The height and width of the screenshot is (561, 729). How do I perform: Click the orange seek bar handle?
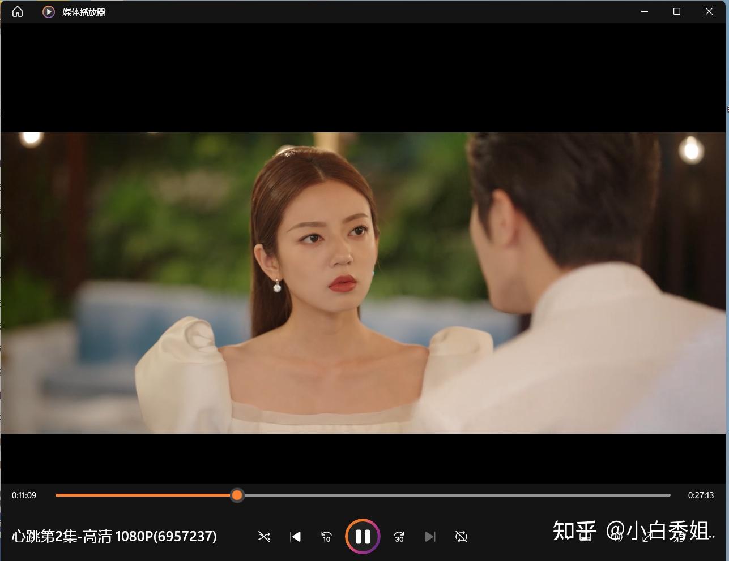click(237, 495)
